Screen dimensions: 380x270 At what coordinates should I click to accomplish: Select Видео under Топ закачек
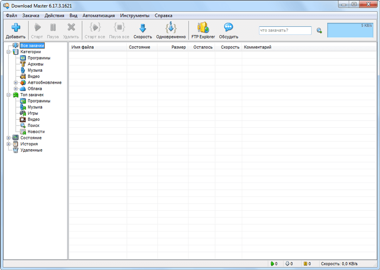click(x=33, y=119)
